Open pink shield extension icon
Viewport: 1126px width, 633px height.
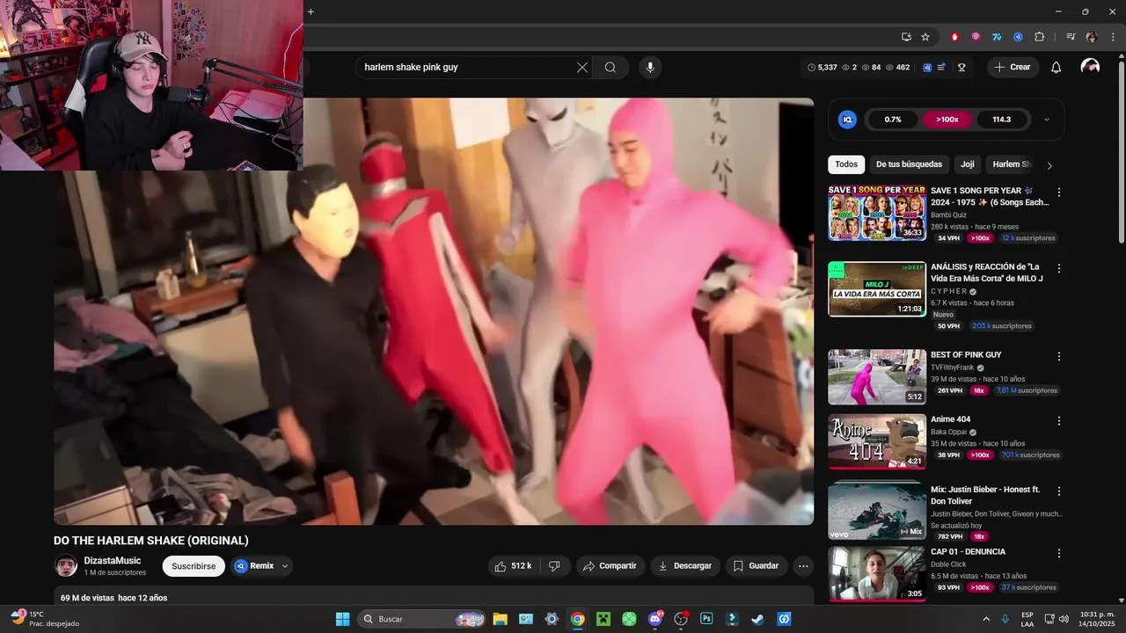coord(976,37)
